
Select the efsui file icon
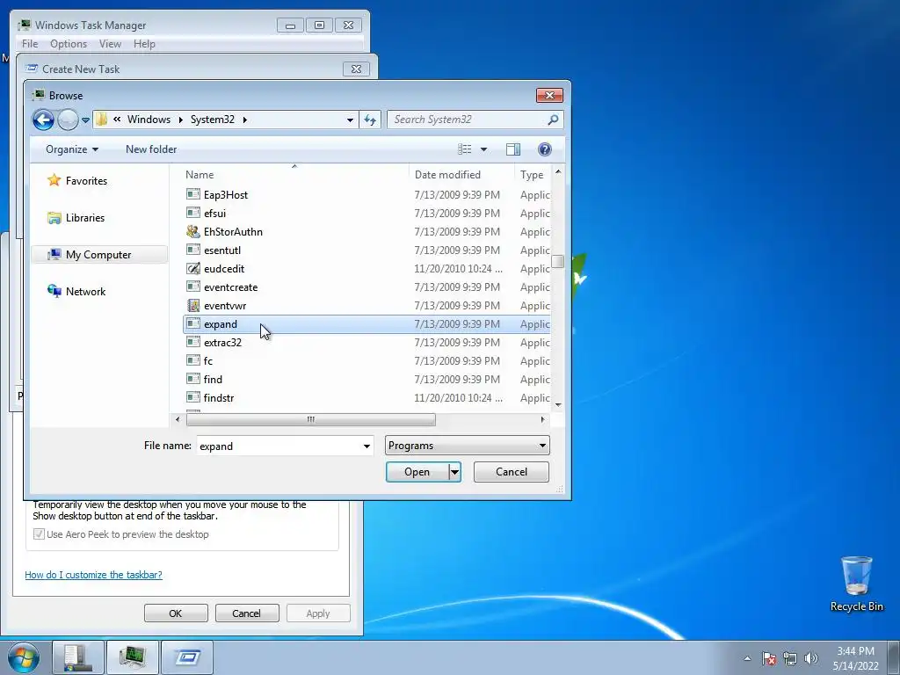[x=193, y=213]
